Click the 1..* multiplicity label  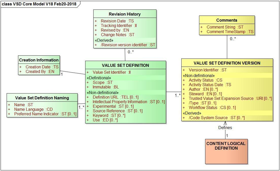click(x=177, y=96)
